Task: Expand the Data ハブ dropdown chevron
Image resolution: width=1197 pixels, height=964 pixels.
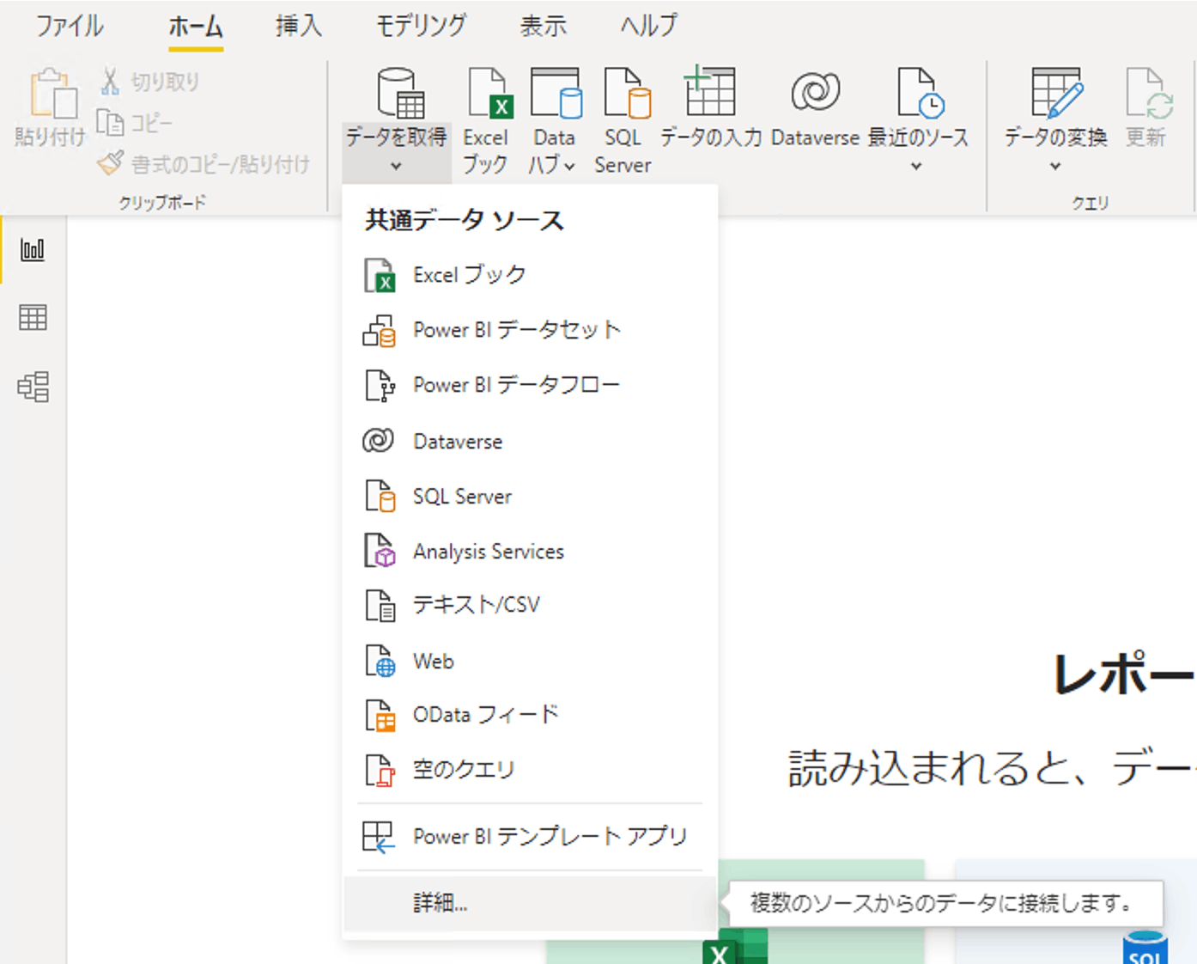Action: pyautogui.click(x=568, y=166)
